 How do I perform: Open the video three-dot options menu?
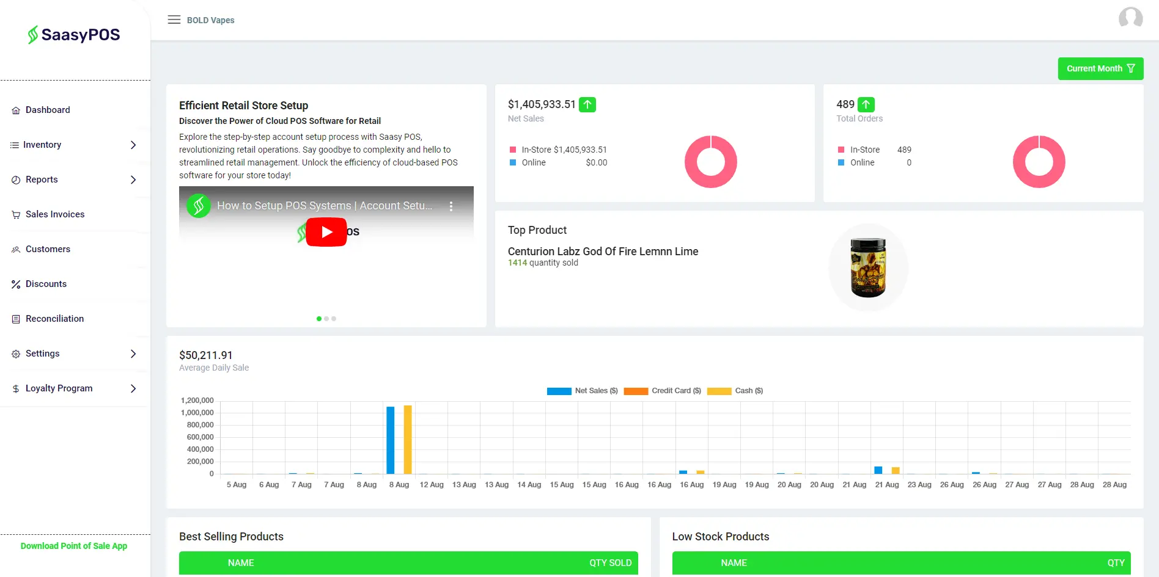click(x=451, y=206)
